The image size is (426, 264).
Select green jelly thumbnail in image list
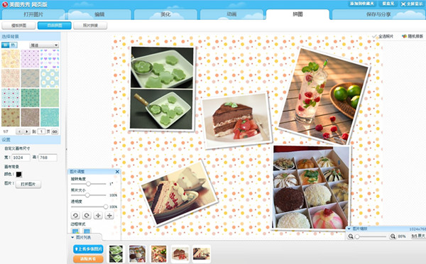[x=116, y=254]
